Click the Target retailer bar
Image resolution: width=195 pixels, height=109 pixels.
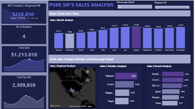(122, 101)
